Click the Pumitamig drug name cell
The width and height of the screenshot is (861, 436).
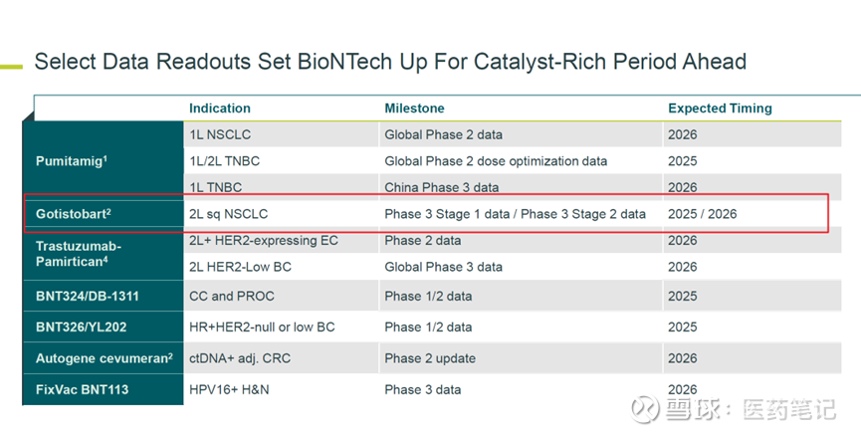[x=72, y=160]
